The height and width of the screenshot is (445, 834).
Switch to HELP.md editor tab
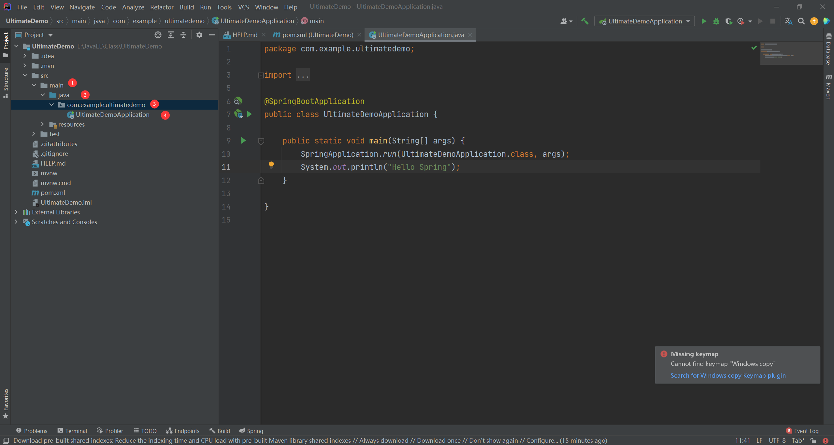[x=245, y=35]
